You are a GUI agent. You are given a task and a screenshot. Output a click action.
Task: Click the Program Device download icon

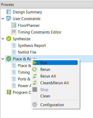tap(9, 92)
